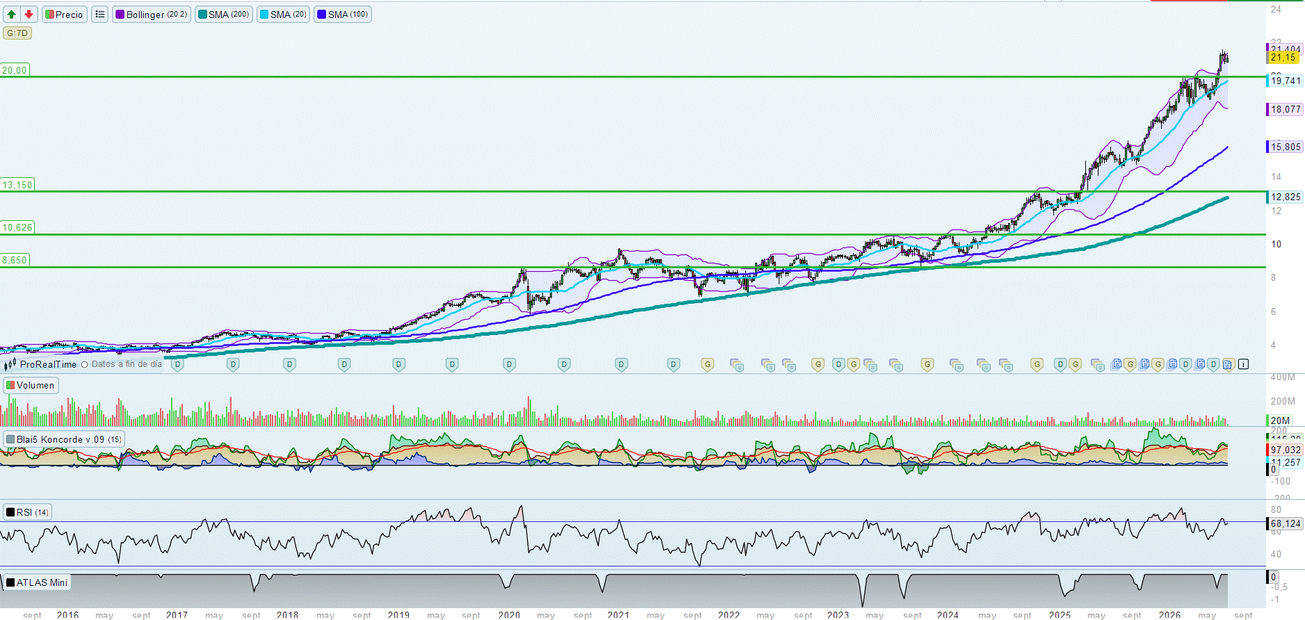Click the 20M volume value label

(1280, 421)
